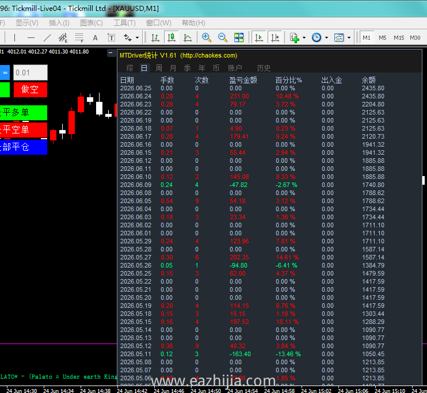Select the 18.11 % percentage cell
Screen dimensions: 427x393
pos(287,322)
